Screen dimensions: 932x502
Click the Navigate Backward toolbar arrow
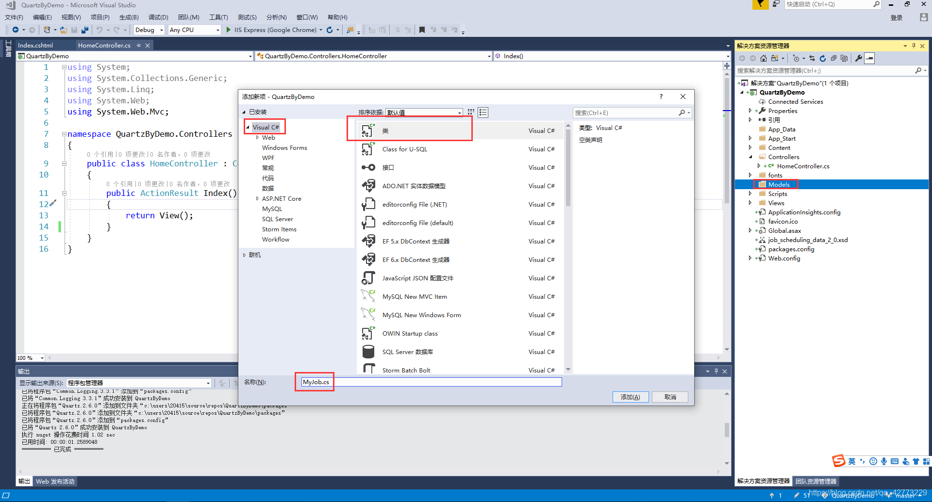(x=16, y=30)
